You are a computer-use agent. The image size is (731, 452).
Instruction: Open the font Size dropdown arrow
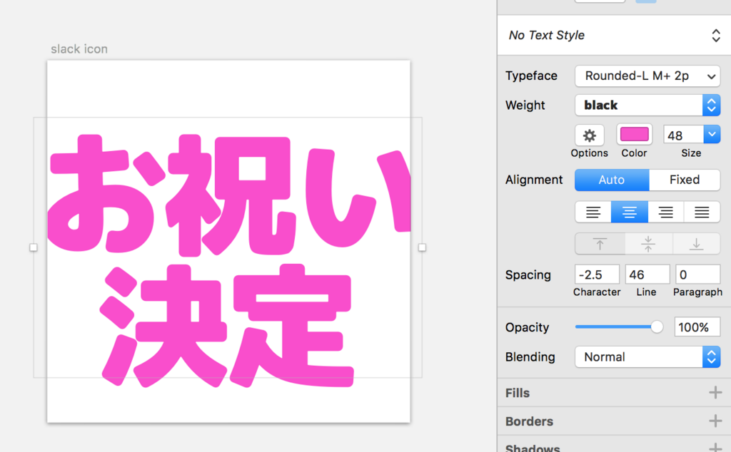click(712, 135)
